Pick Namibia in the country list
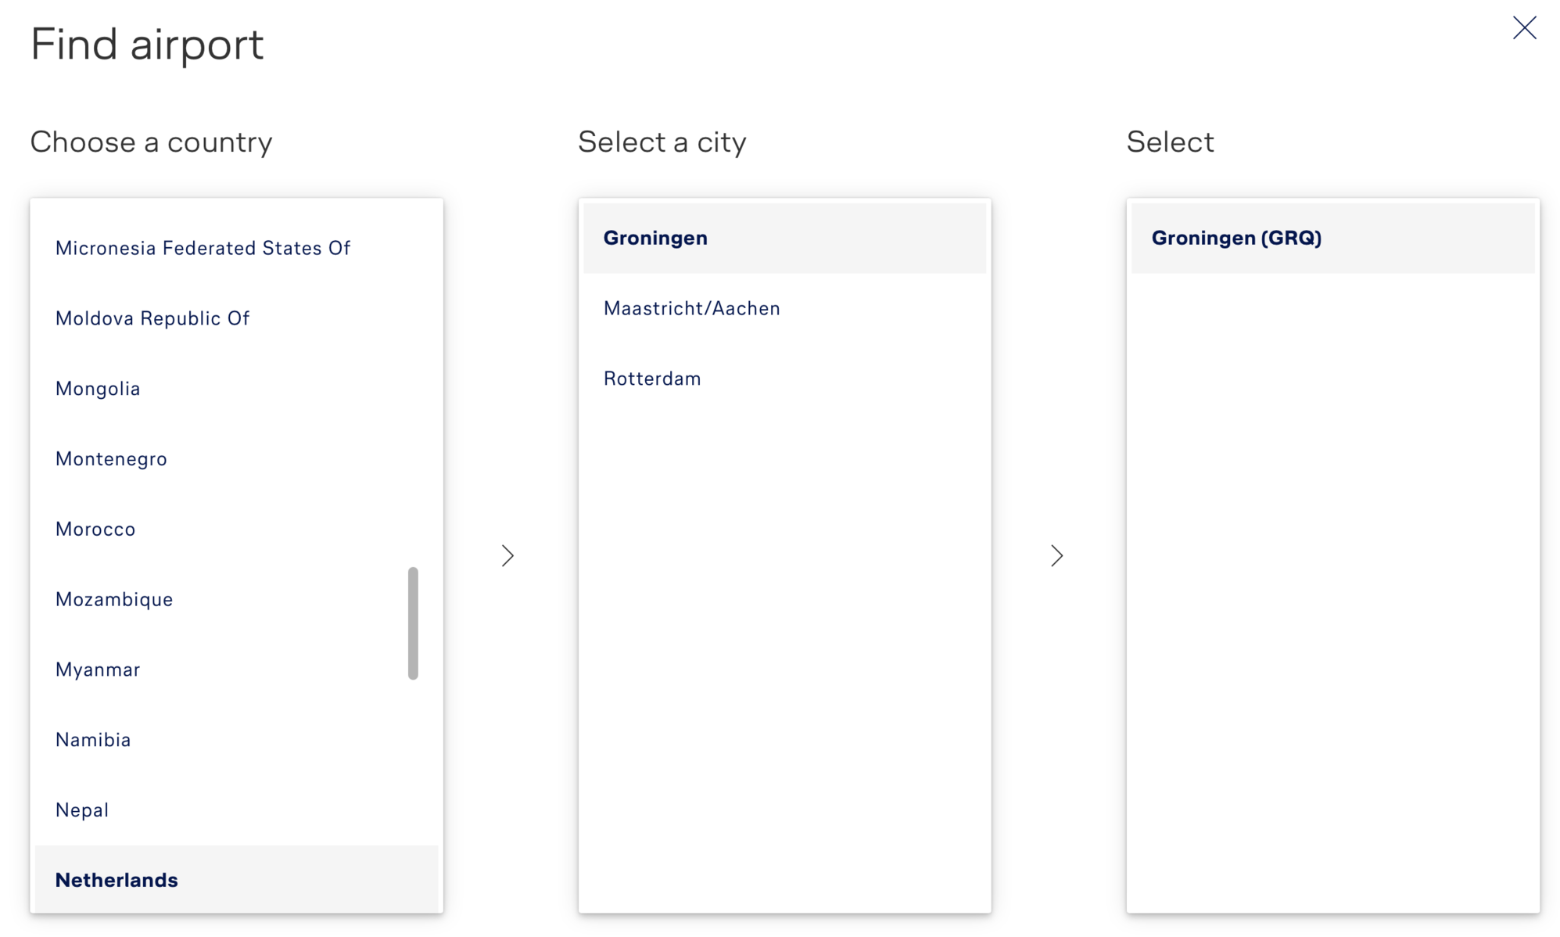 [236, 740]
